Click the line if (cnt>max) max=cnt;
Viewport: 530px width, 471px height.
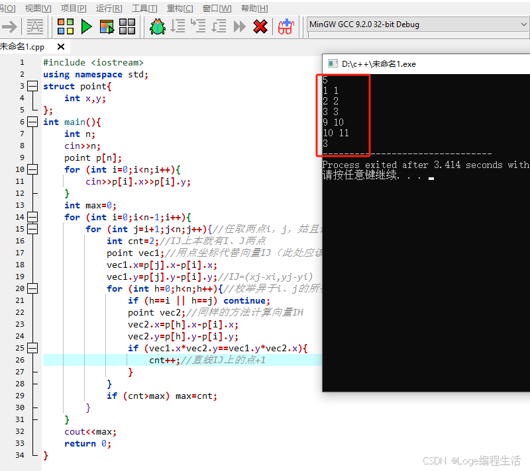tap(162, 396)
